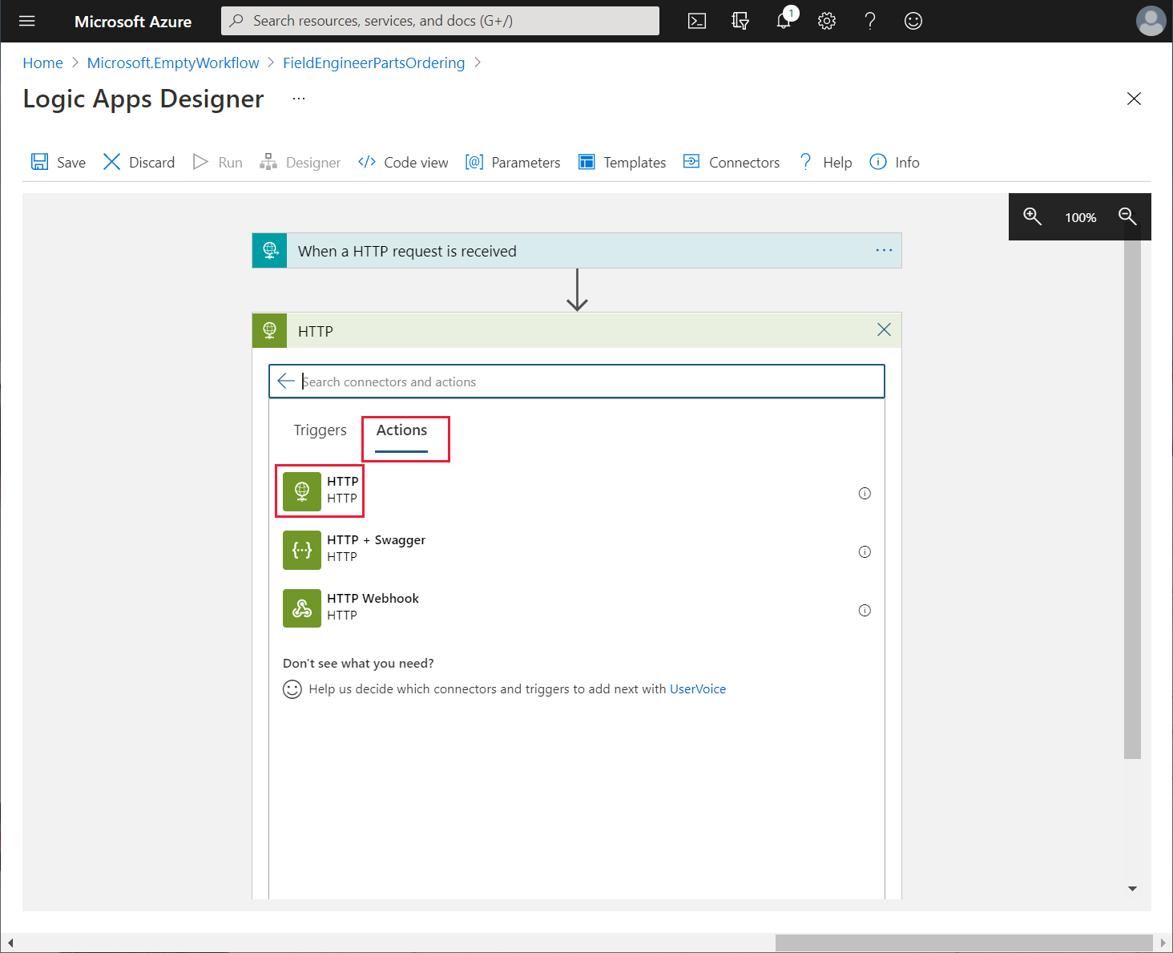Switch to the Triggers tab
Image resolution: width=1173 pixels, height=953 pixels.
[x=320, y=430]
